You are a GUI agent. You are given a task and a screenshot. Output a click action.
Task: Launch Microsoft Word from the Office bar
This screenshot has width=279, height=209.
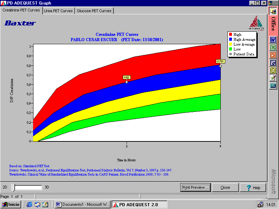click(273, 39)
